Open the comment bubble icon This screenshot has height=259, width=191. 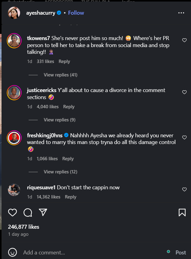(x=28, y=213)
